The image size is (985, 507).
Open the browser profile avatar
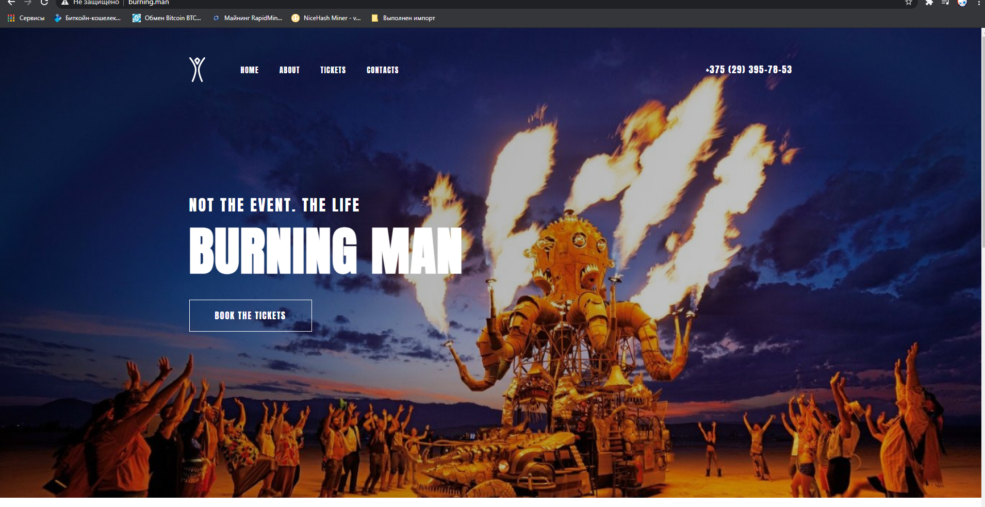tap(962, 3)
